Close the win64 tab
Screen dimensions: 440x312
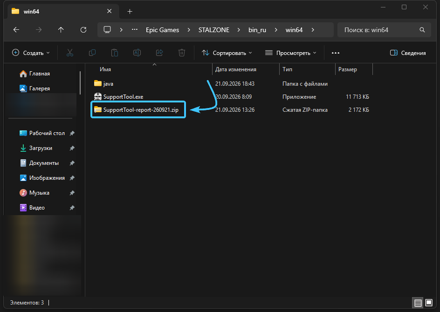tap(110, 11)
